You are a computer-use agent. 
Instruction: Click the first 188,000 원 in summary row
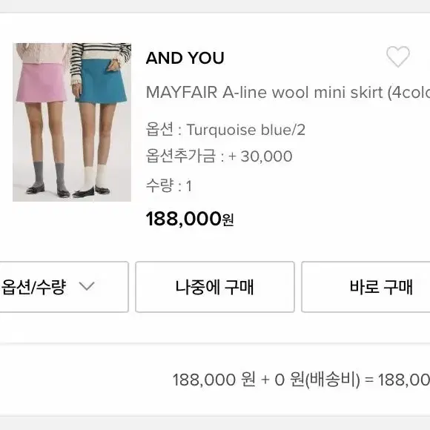coord(214,380)
